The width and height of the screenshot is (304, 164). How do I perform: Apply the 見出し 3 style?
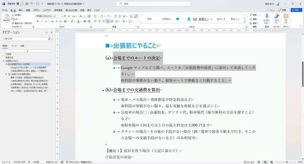point(221,19)
